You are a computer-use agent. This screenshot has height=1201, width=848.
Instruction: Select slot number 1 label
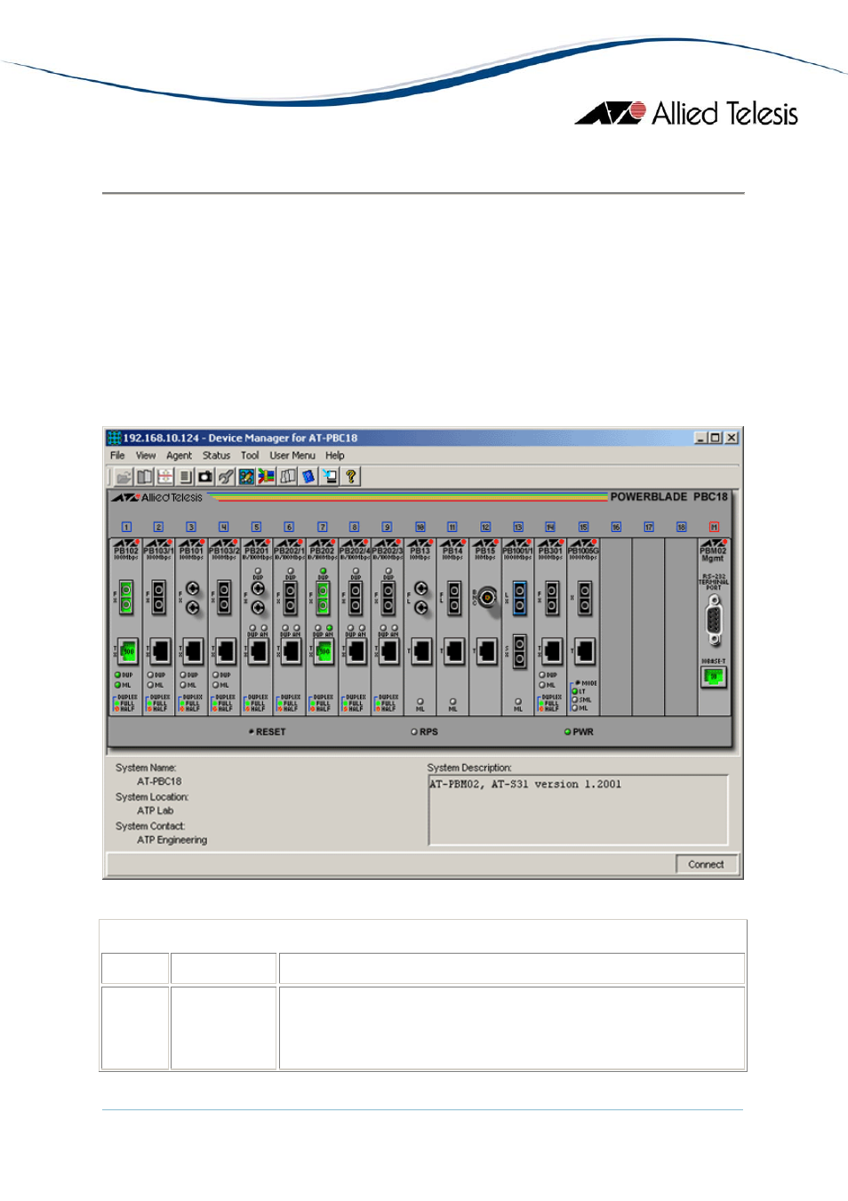pos(126,528)
